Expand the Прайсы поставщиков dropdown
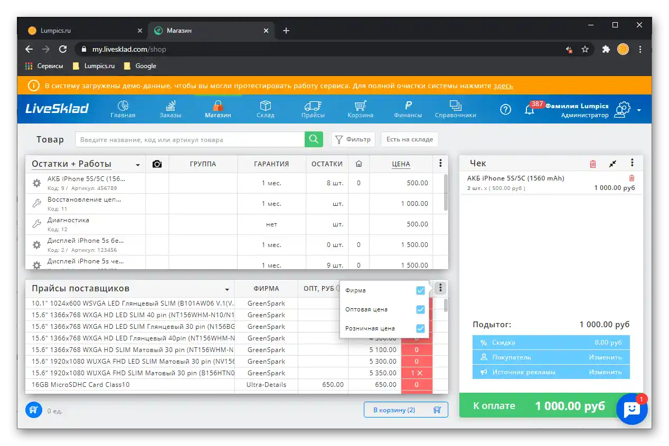 (x=227, y=289)
